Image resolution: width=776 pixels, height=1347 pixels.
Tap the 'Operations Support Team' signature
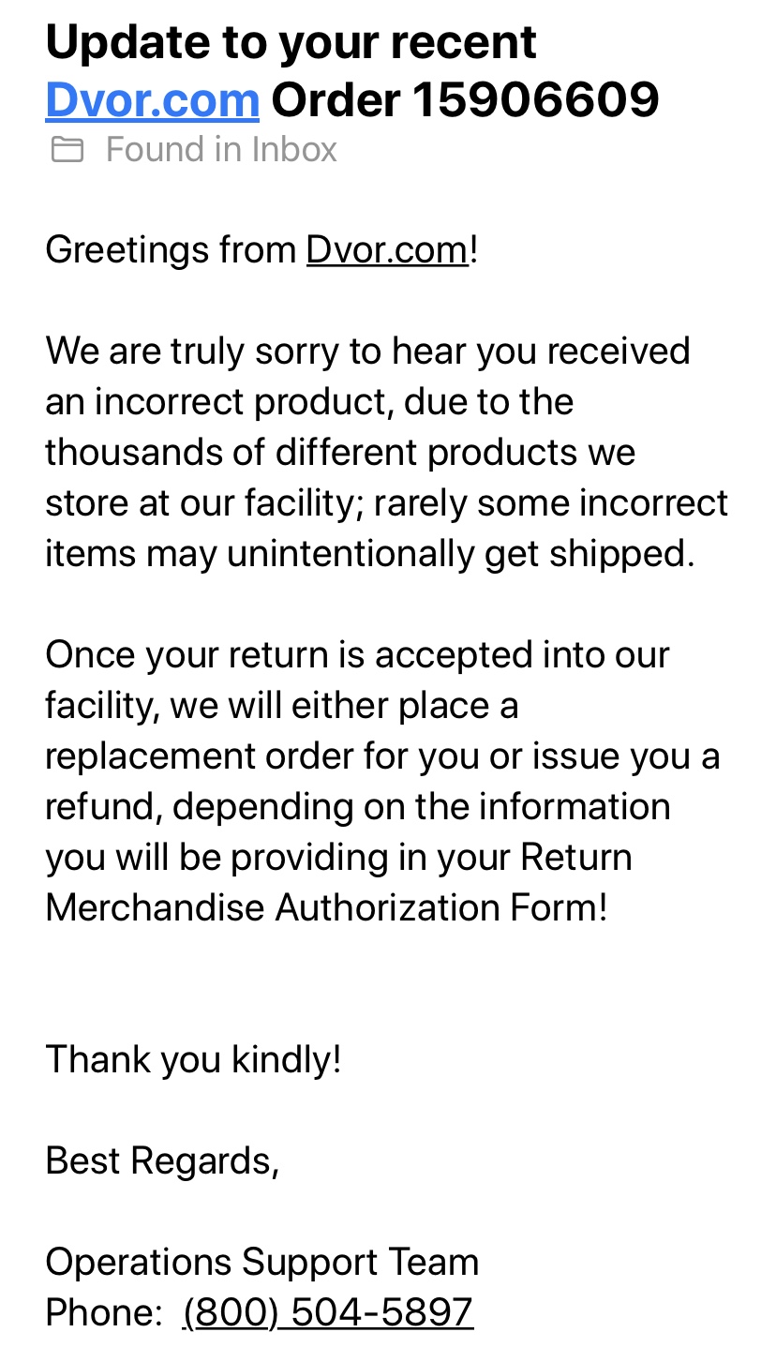click(262, 1263)
